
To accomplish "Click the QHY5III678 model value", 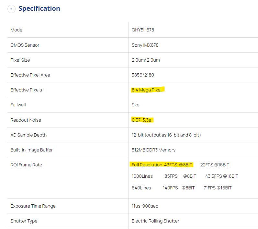I will click(x=143, y=30).
